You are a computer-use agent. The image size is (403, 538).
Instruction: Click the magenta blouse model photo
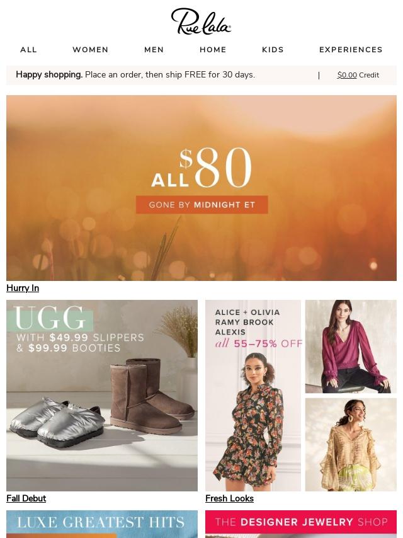coord(351,346)
